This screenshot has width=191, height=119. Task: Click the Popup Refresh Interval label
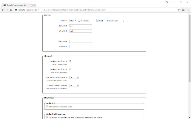(57, 85)
